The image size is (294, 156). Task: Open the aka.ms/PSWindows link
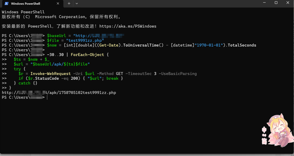[128, 26]
